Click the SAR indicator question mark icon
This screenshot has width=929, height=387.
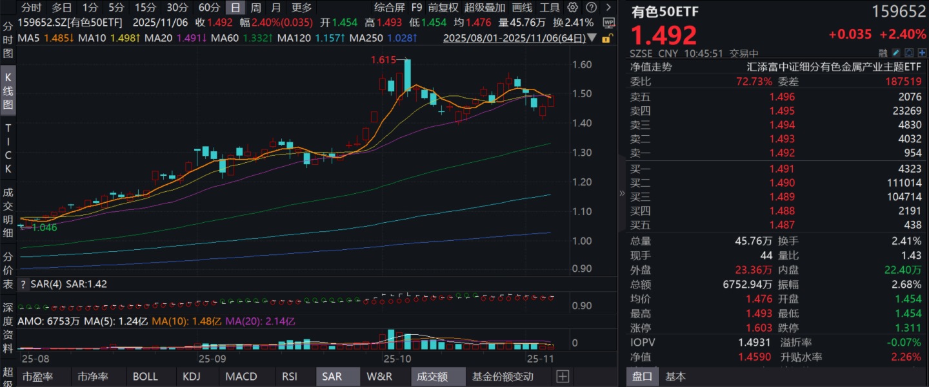click(x=23, y=285)
